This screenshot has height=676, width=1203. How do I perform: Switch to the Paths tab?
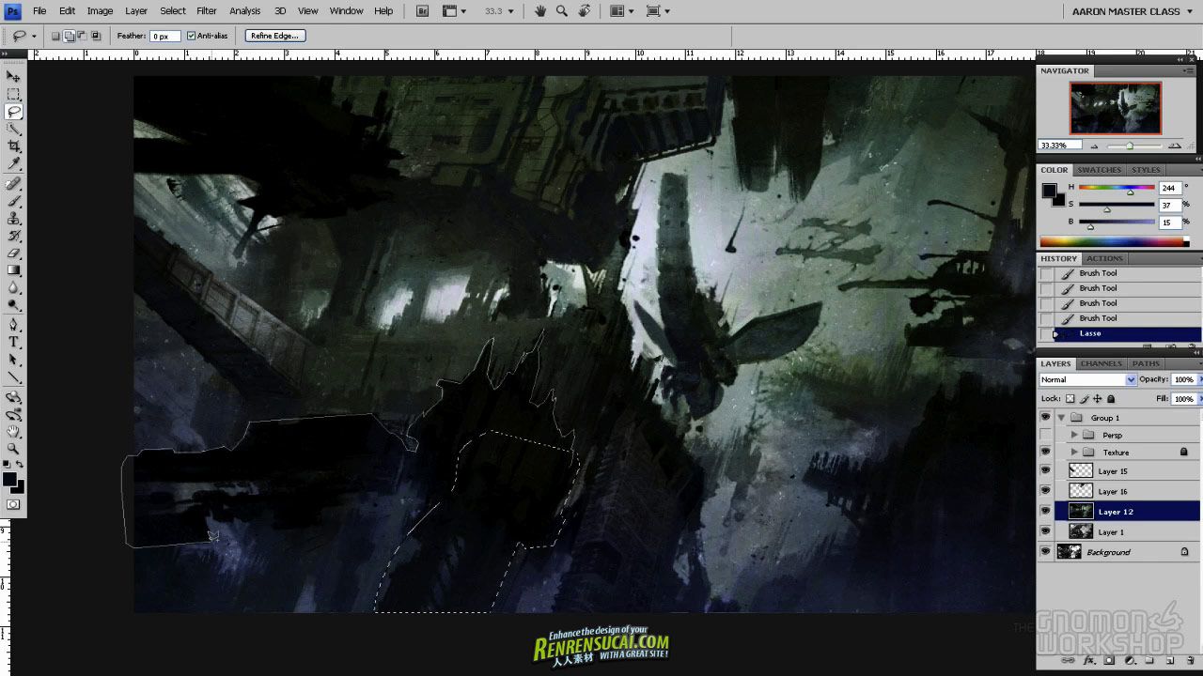coord(1146,363)
